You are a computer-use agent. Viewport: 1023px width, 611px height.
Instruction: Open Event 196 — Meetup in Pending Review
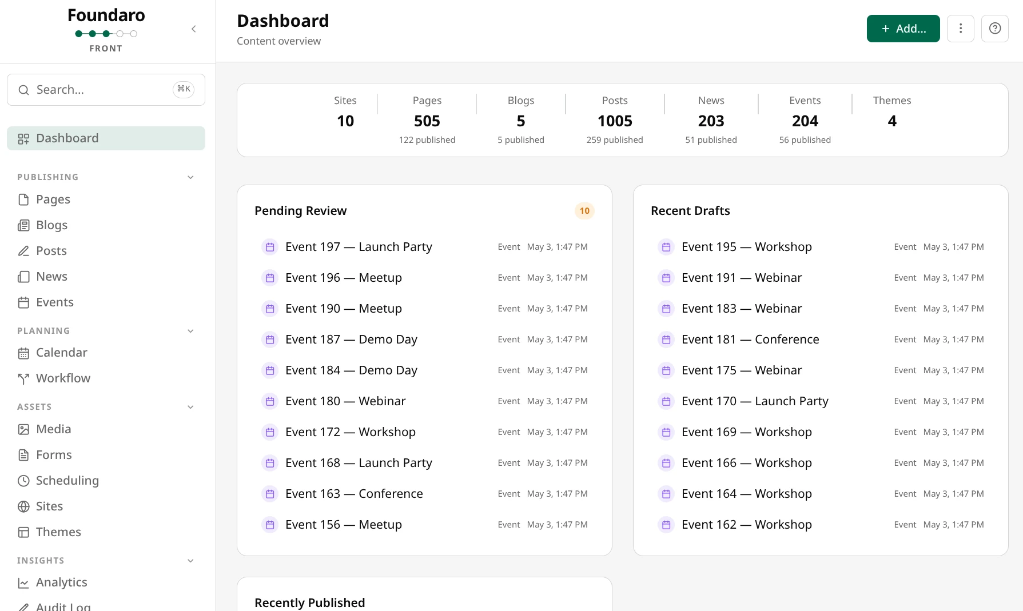(x=424, y=278)
